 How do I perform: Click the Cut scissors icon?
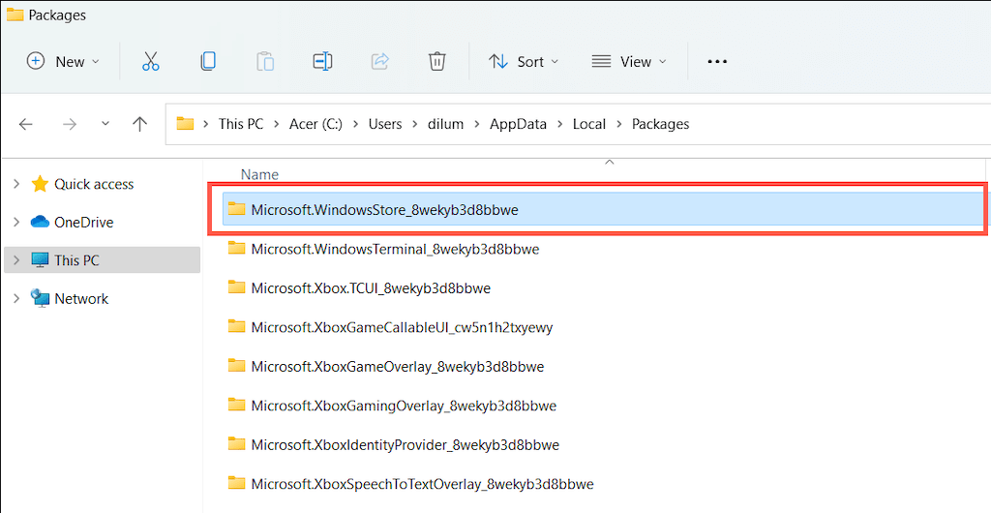pos(150,61)
